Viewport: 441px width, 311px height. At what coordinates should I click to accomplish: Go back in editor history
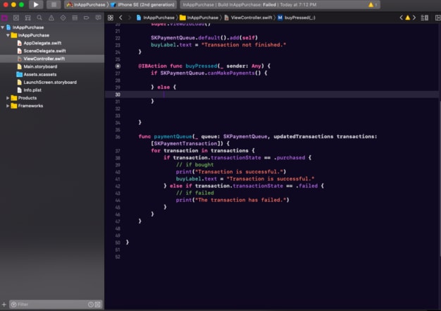click(120, 18)
